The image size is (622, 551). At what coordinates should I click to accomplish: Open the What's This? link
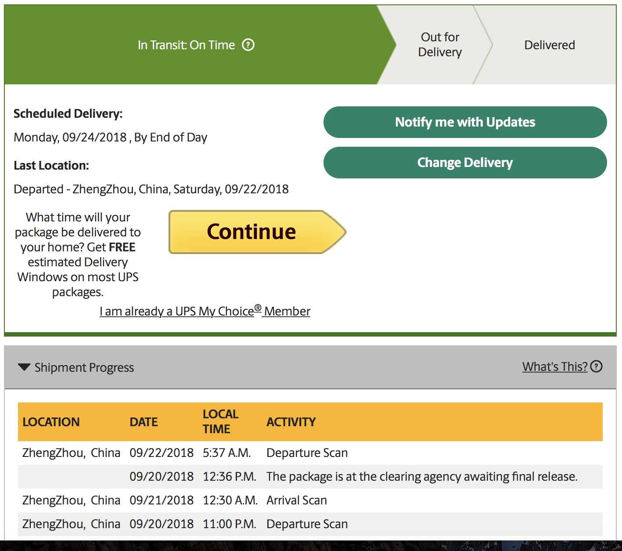pyautogui.click(x=555, y=366)
